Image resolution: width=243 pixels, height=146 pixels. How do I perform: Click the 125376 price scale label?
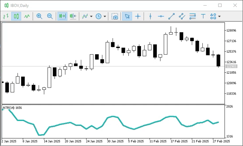tap(232, 52)
